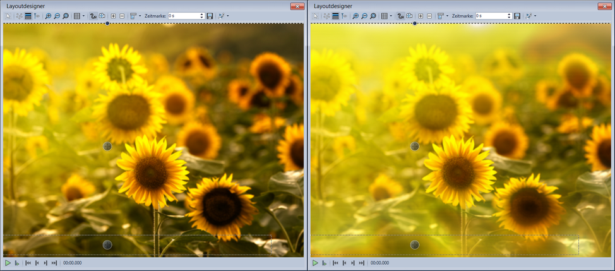This screenshot has width=615, height=271.
Task: Click the path effects icon, soft-glow window
Action: [x=528, y=16]
